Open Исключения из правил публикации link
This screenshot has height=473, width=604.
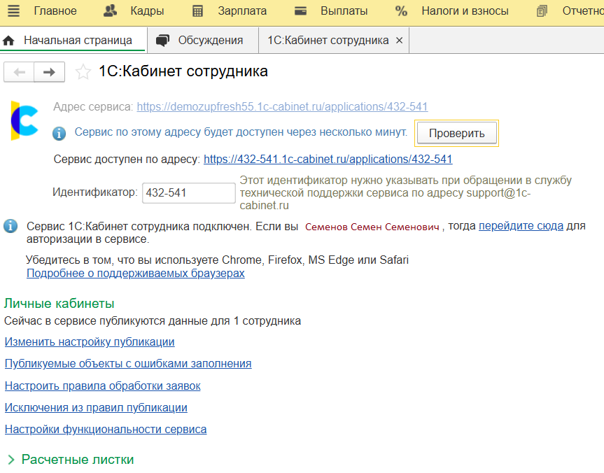click(x=96, y=407)
